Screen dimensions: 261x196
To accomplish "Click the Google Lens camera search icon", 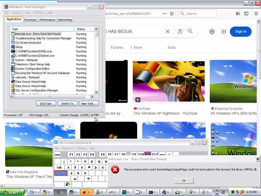I will tap(180, 31).
